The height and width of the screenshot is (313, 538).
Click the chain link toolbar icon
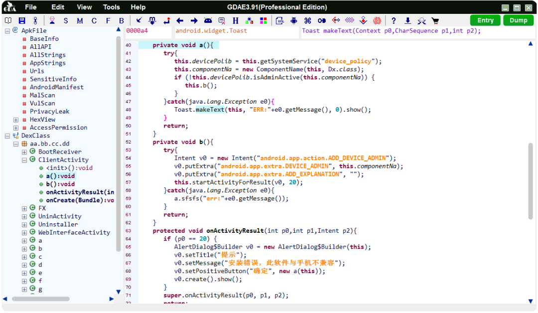(x=35, y=20)
